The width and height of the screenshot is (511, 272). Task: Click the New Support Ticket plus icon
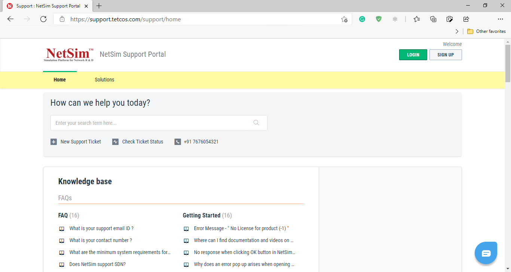53,142
